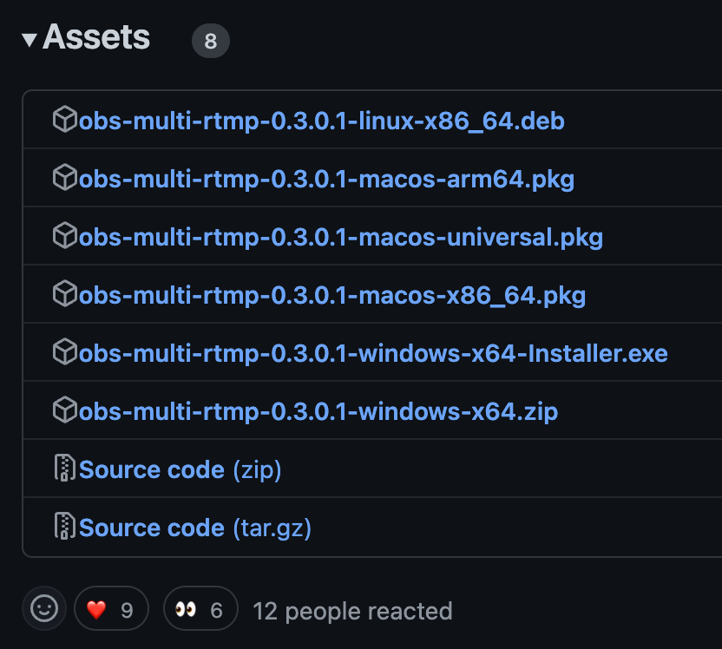
Task: Click the assets count badge showing 8
Action: click(x=211, y=41)
